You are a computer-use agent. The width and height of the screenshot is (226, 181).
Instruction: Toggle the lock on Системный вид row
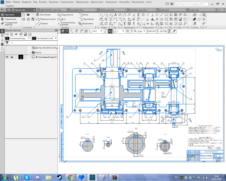point(12,57)
